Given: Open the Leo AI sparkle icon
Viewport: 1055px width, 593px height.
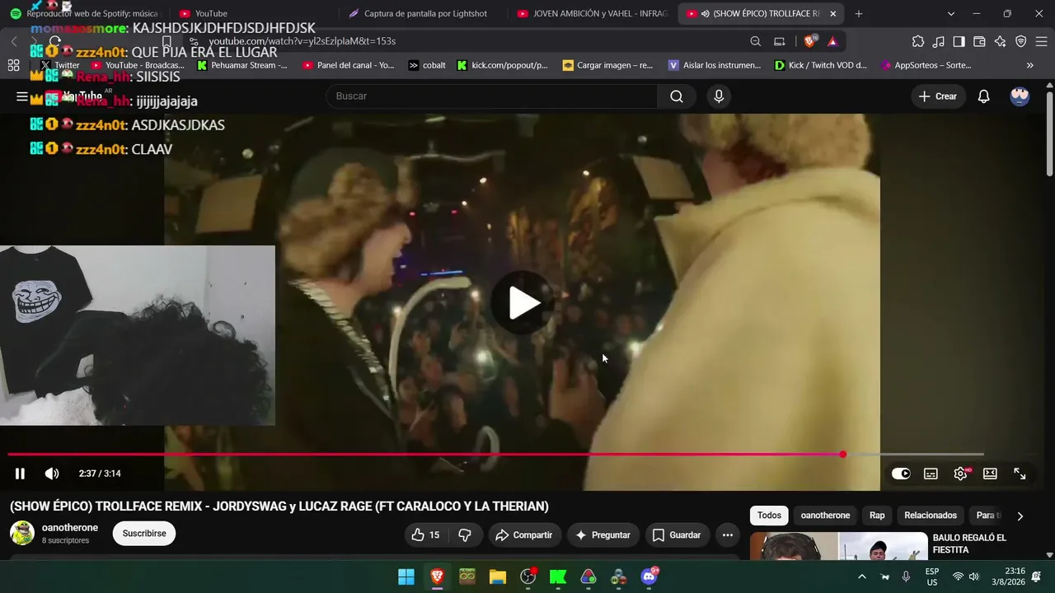Looking at the screenshot, I should coord(1001,41).
